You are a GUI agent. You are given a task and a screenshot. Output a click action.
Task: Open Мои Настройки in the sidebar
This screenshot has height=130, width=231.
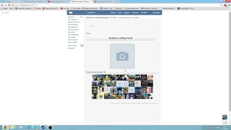[x=73, y=42]
